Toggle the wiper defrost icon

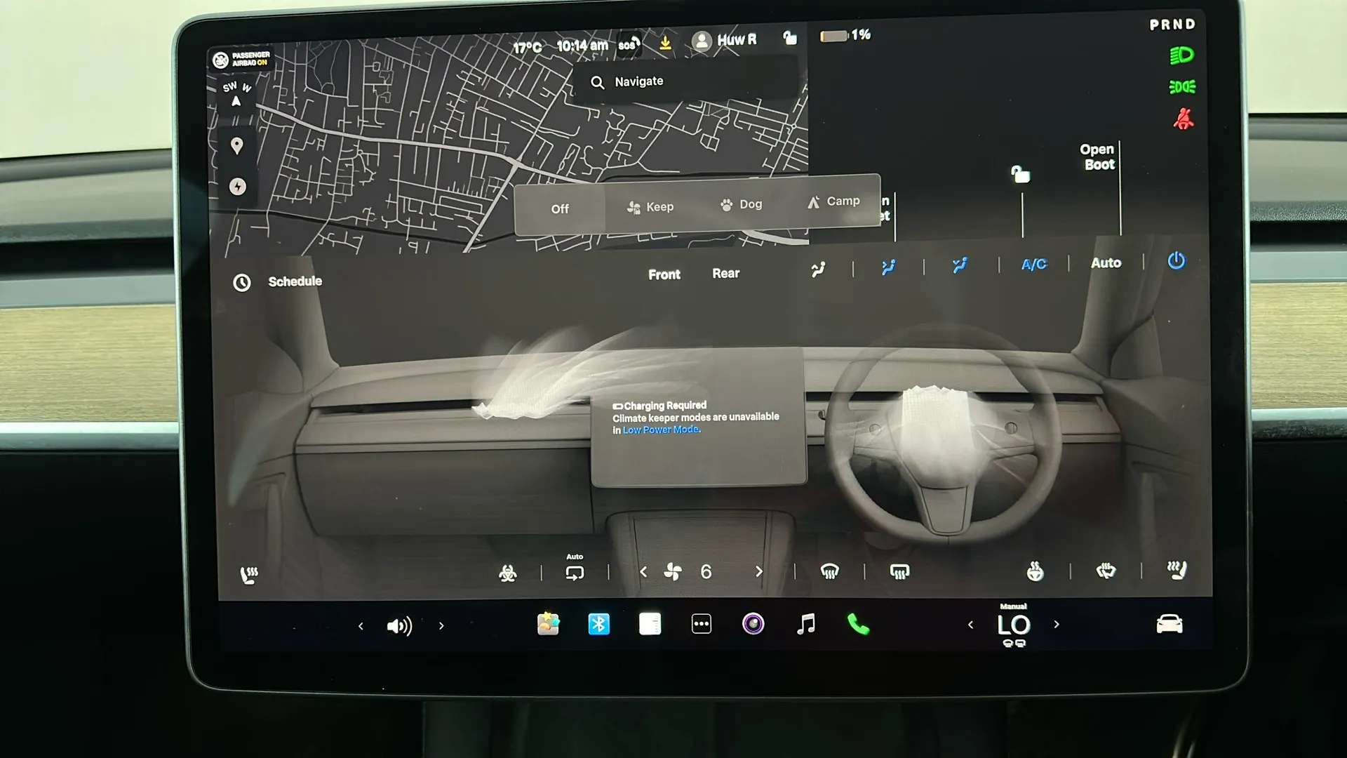pos(1106,571)
